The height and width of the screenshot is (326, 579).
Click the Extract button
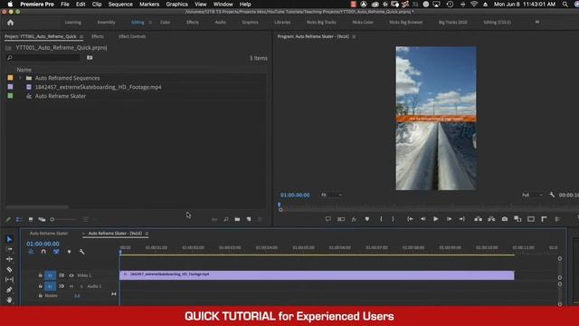[x=491, y=219]
